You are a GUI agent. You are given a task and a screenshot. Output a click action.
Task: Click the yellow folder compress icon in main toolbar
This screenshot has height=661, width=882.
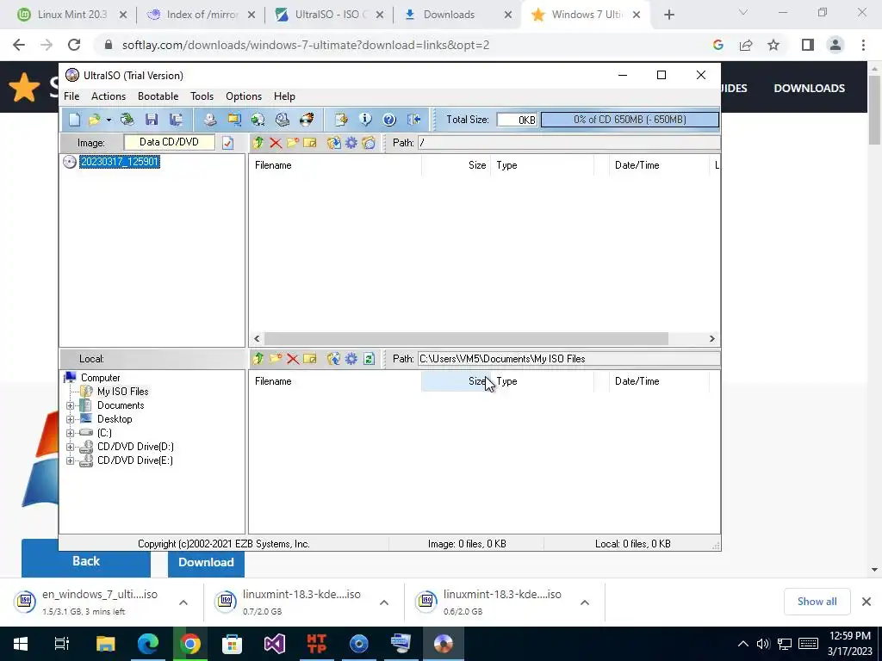point(234,119)
